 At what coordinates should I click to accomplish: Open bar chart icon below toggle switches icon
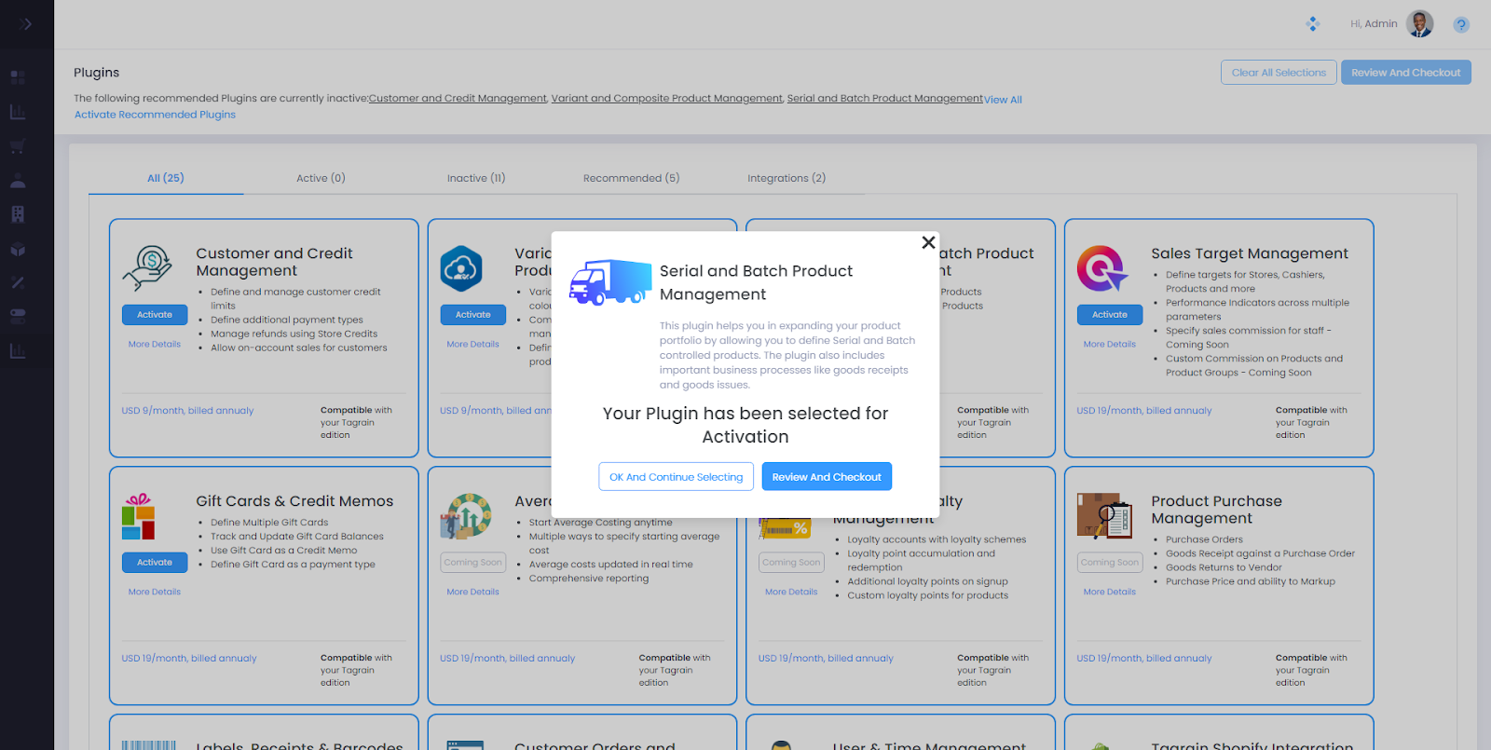click(18, 351)
